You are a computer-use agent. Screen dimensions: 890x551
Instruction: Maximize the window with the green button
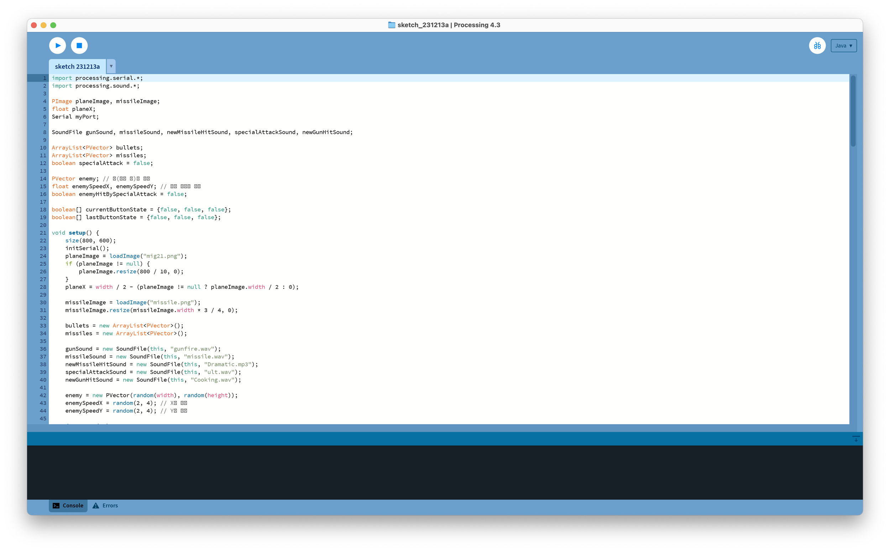click(x=53, y=25)
